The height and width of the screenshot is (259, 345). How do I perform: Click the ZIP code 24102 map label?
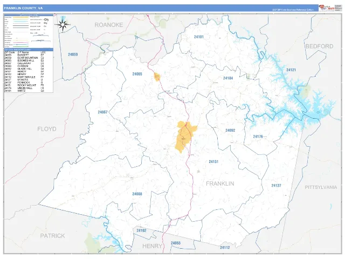(141, 230)
